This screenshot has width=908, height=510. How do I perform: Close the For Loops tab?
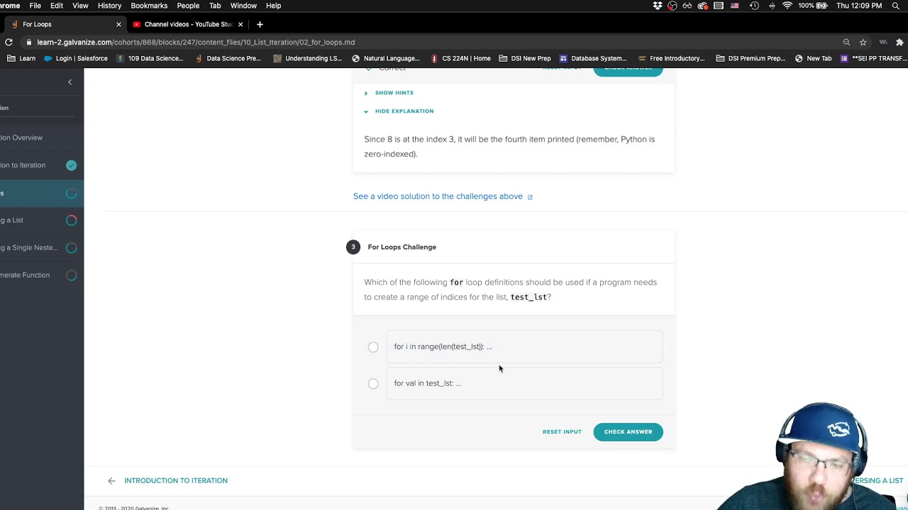click(x=118, y=24)
